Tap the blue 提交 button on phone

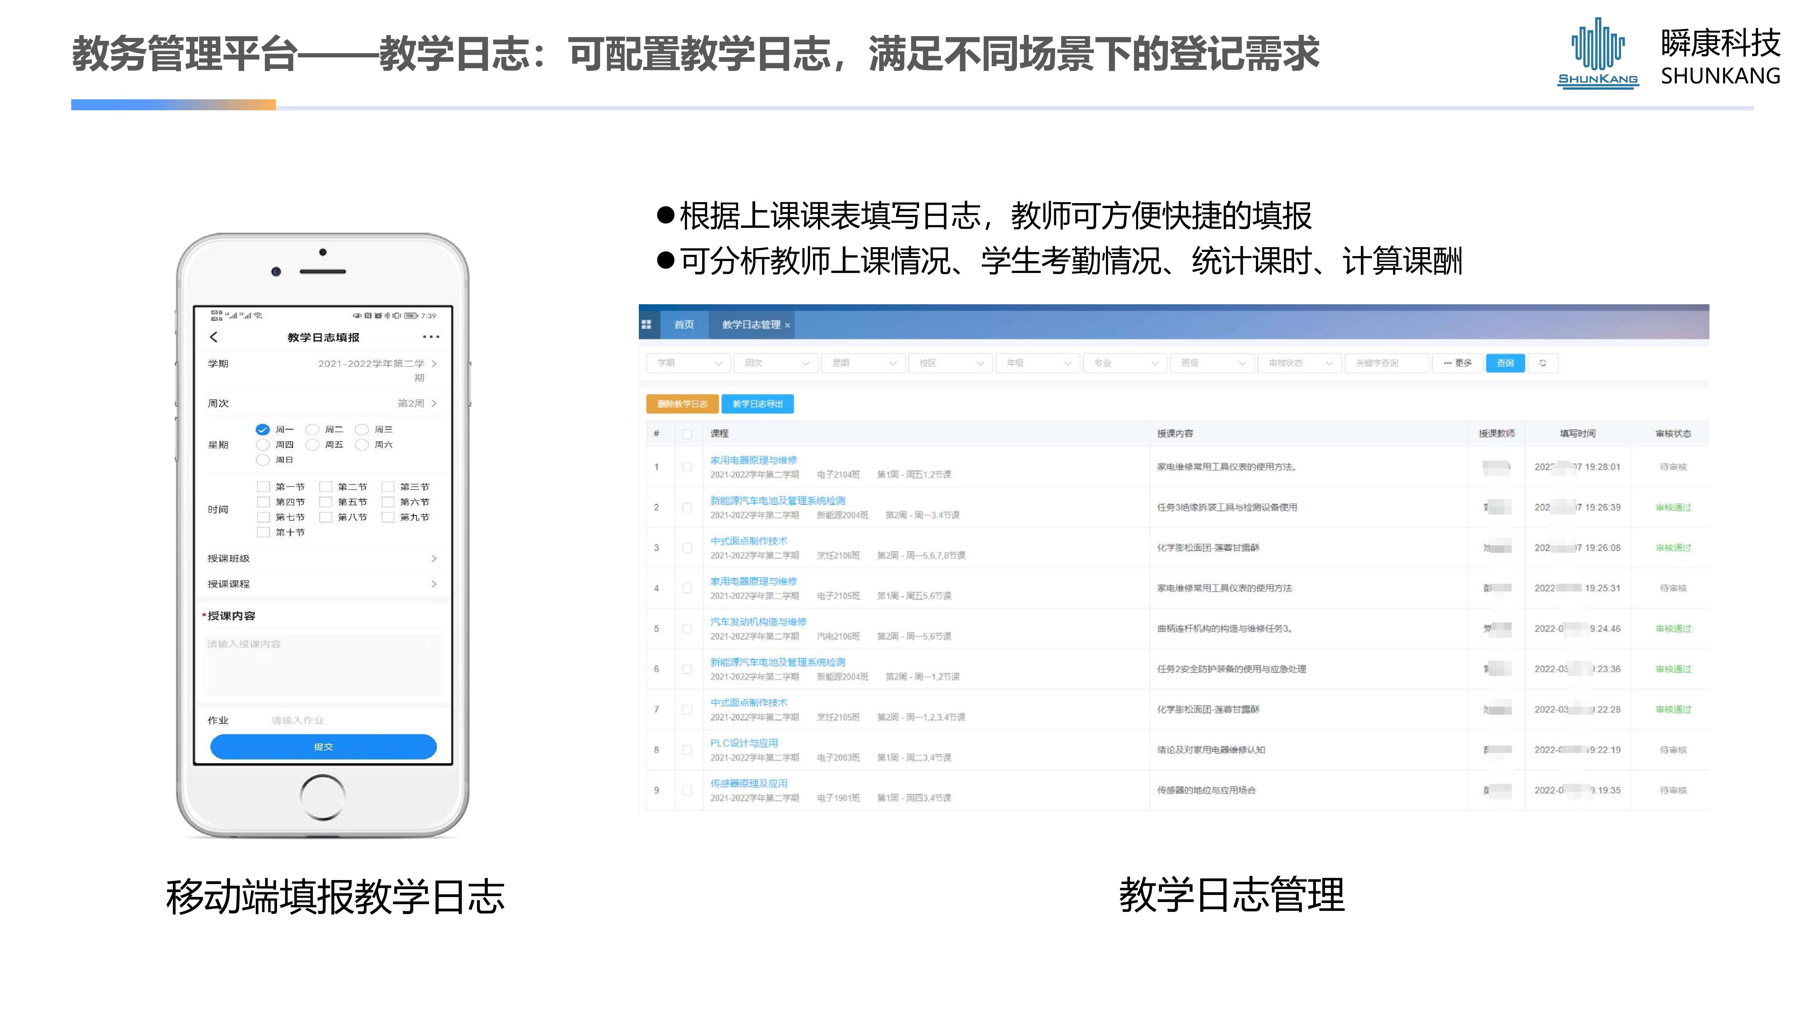coord(323,747)
